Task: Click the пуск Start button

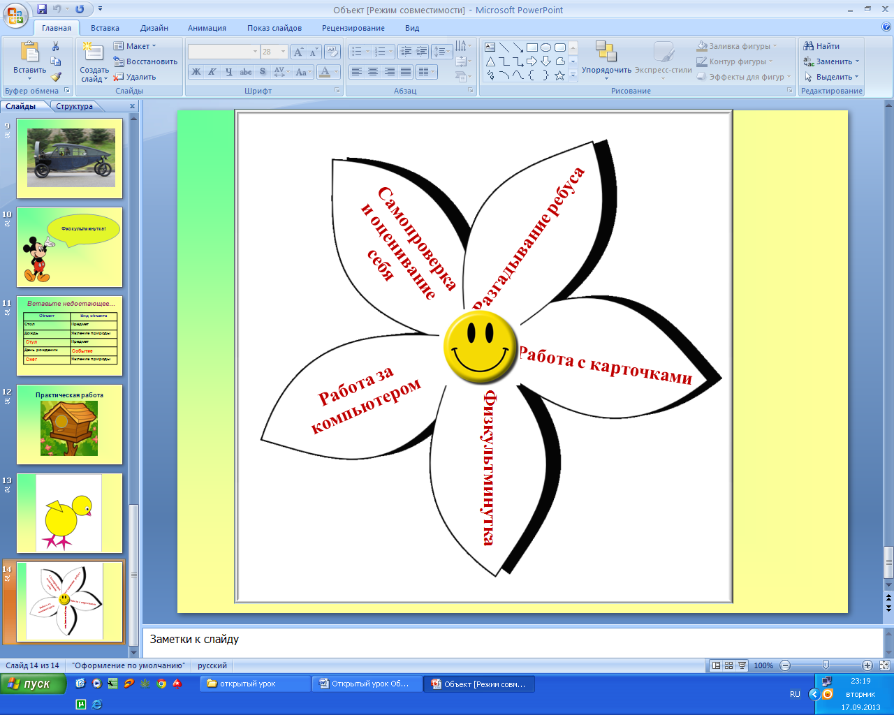Action: point(32,684)
